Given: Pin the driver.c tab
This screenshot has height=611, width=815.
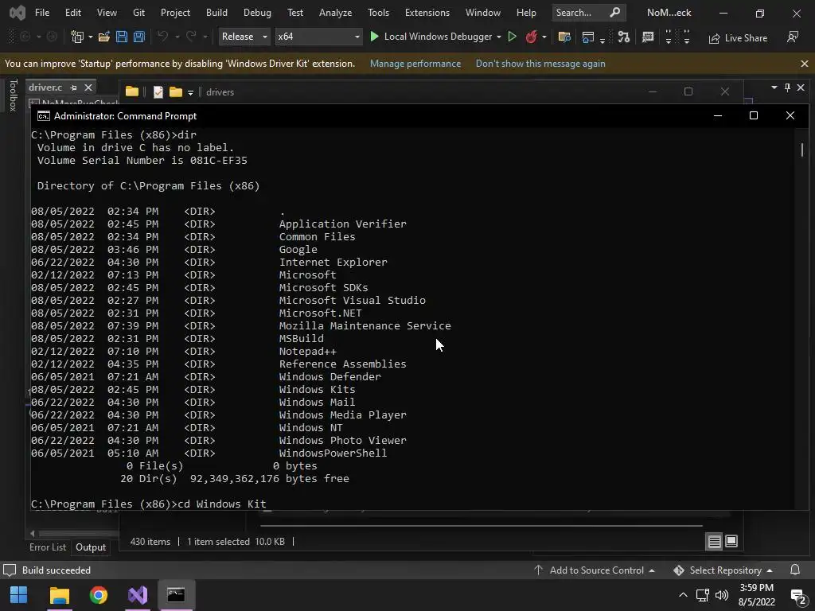Looking at the screenshot, I should point(73,88).
